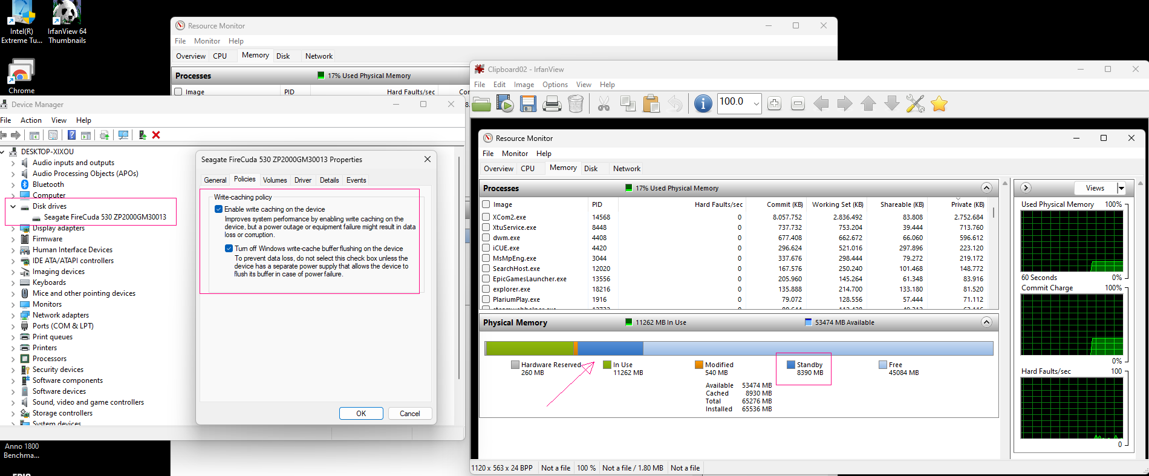Click the Copy icon in IrfanView toolbar
The width and height of the screenshot is (1149, 476).
(628, 103)
